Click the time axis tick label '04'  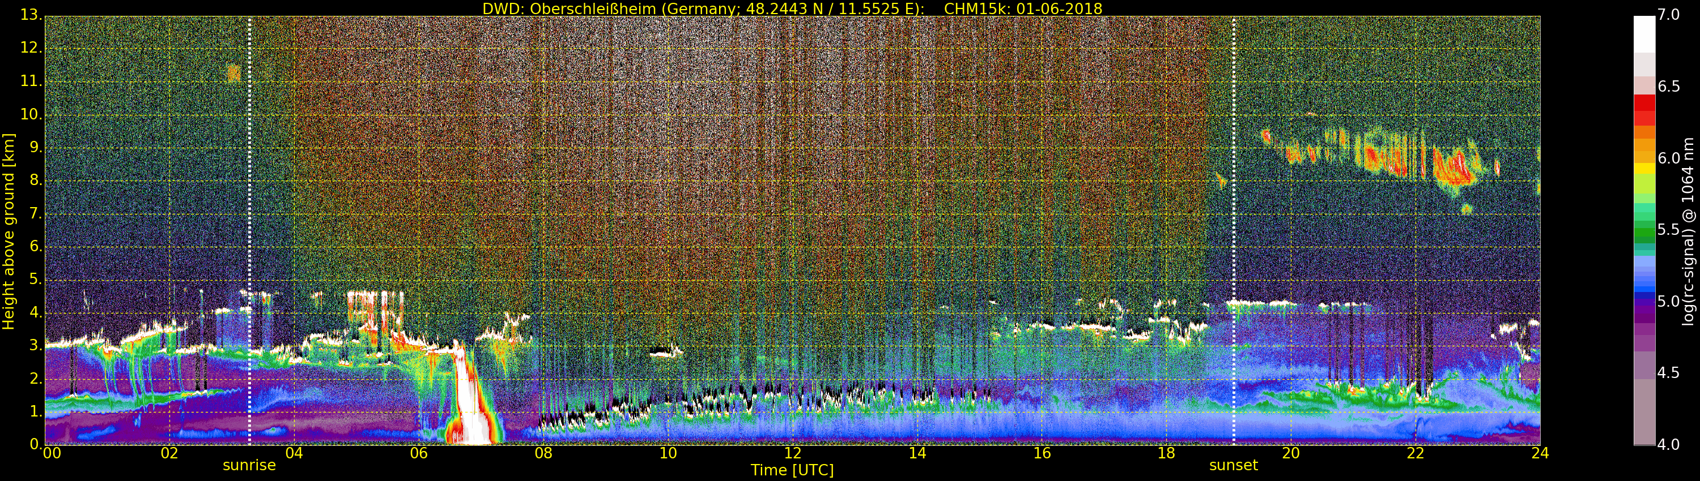pyautogui.click(x=294, y=453)
